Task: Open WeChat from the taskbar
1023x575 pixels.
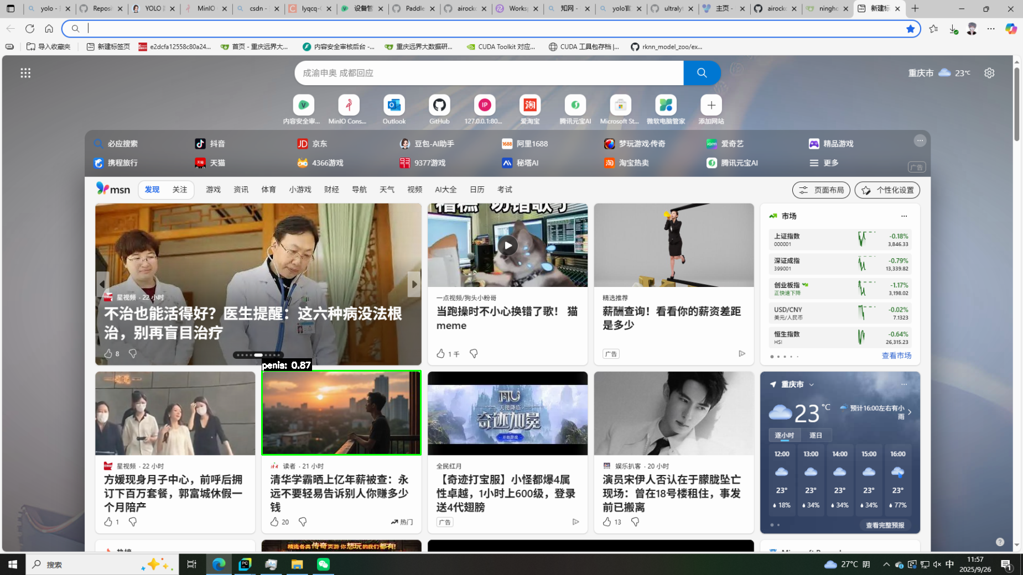Action: tap(323, 564)
